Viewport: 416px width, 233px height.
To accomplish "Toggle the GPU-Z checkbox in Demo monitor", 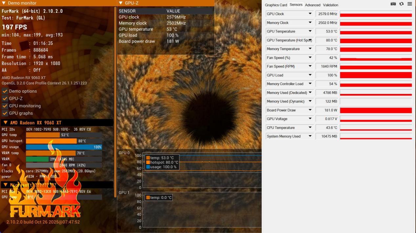I will (x=5, y=99).
